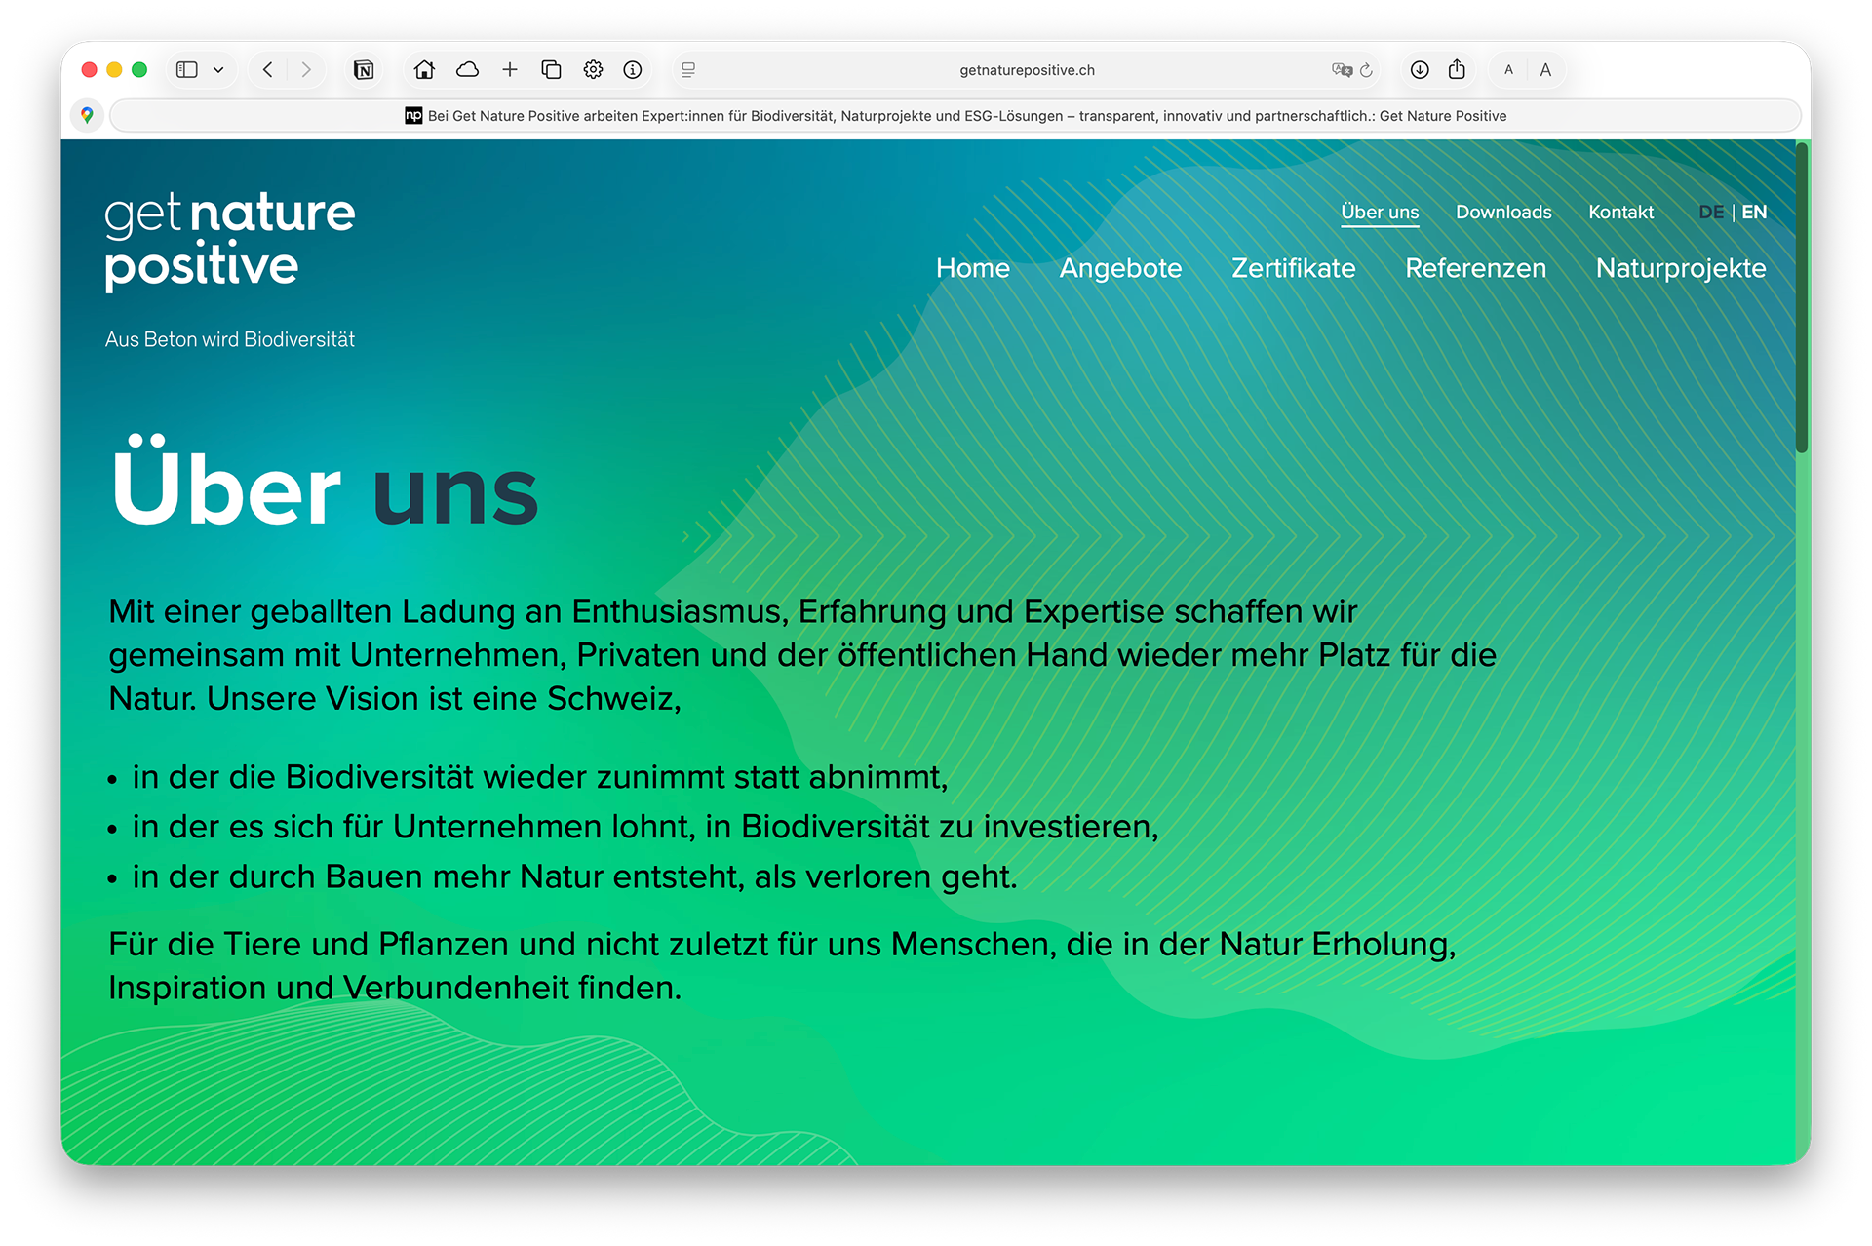Open the Angebote navigation menu item

click(x=1120, y=268)
